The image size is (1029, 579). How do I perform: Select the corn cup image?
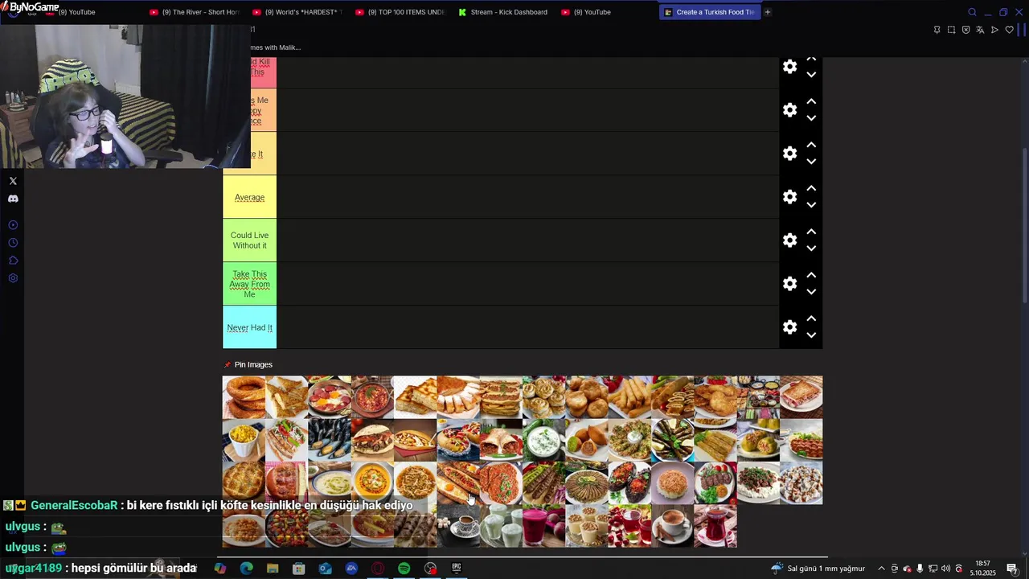pos(244,440)
